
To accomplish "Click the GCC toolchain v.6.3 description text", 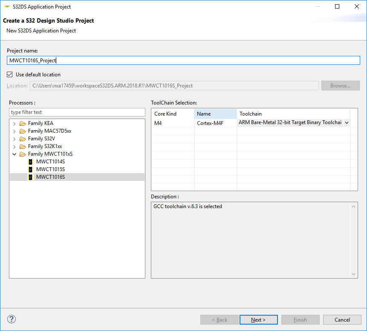I will (188, 206).
